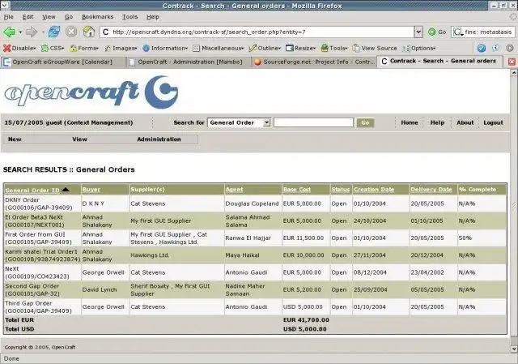Screen dimensions: 518x364
Task: Click the metastasis search box
Action: click(488, 32)
